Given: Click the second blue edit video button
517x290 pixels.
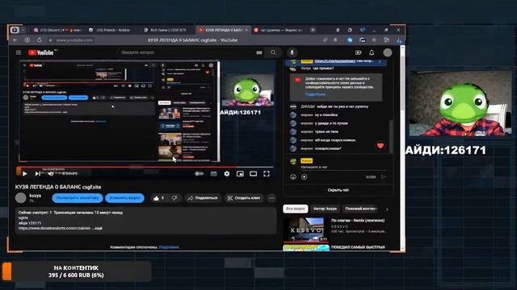Looking at the screenshot, I should point(124,198).
